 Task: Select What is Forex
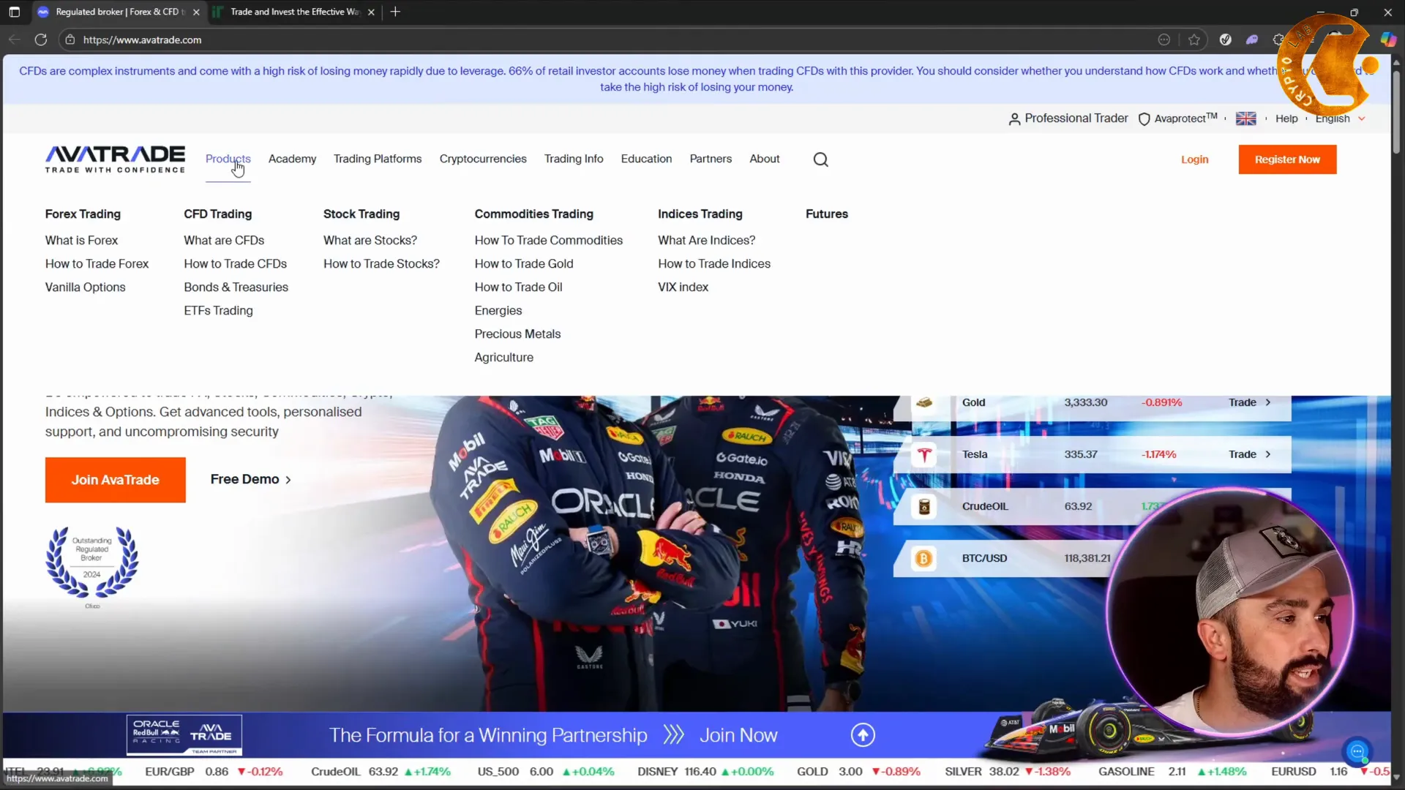click(x=81, y=240)
